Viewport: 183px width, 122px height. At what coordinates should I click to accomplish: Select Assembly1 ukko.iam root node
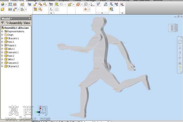(x=15, y=28)
